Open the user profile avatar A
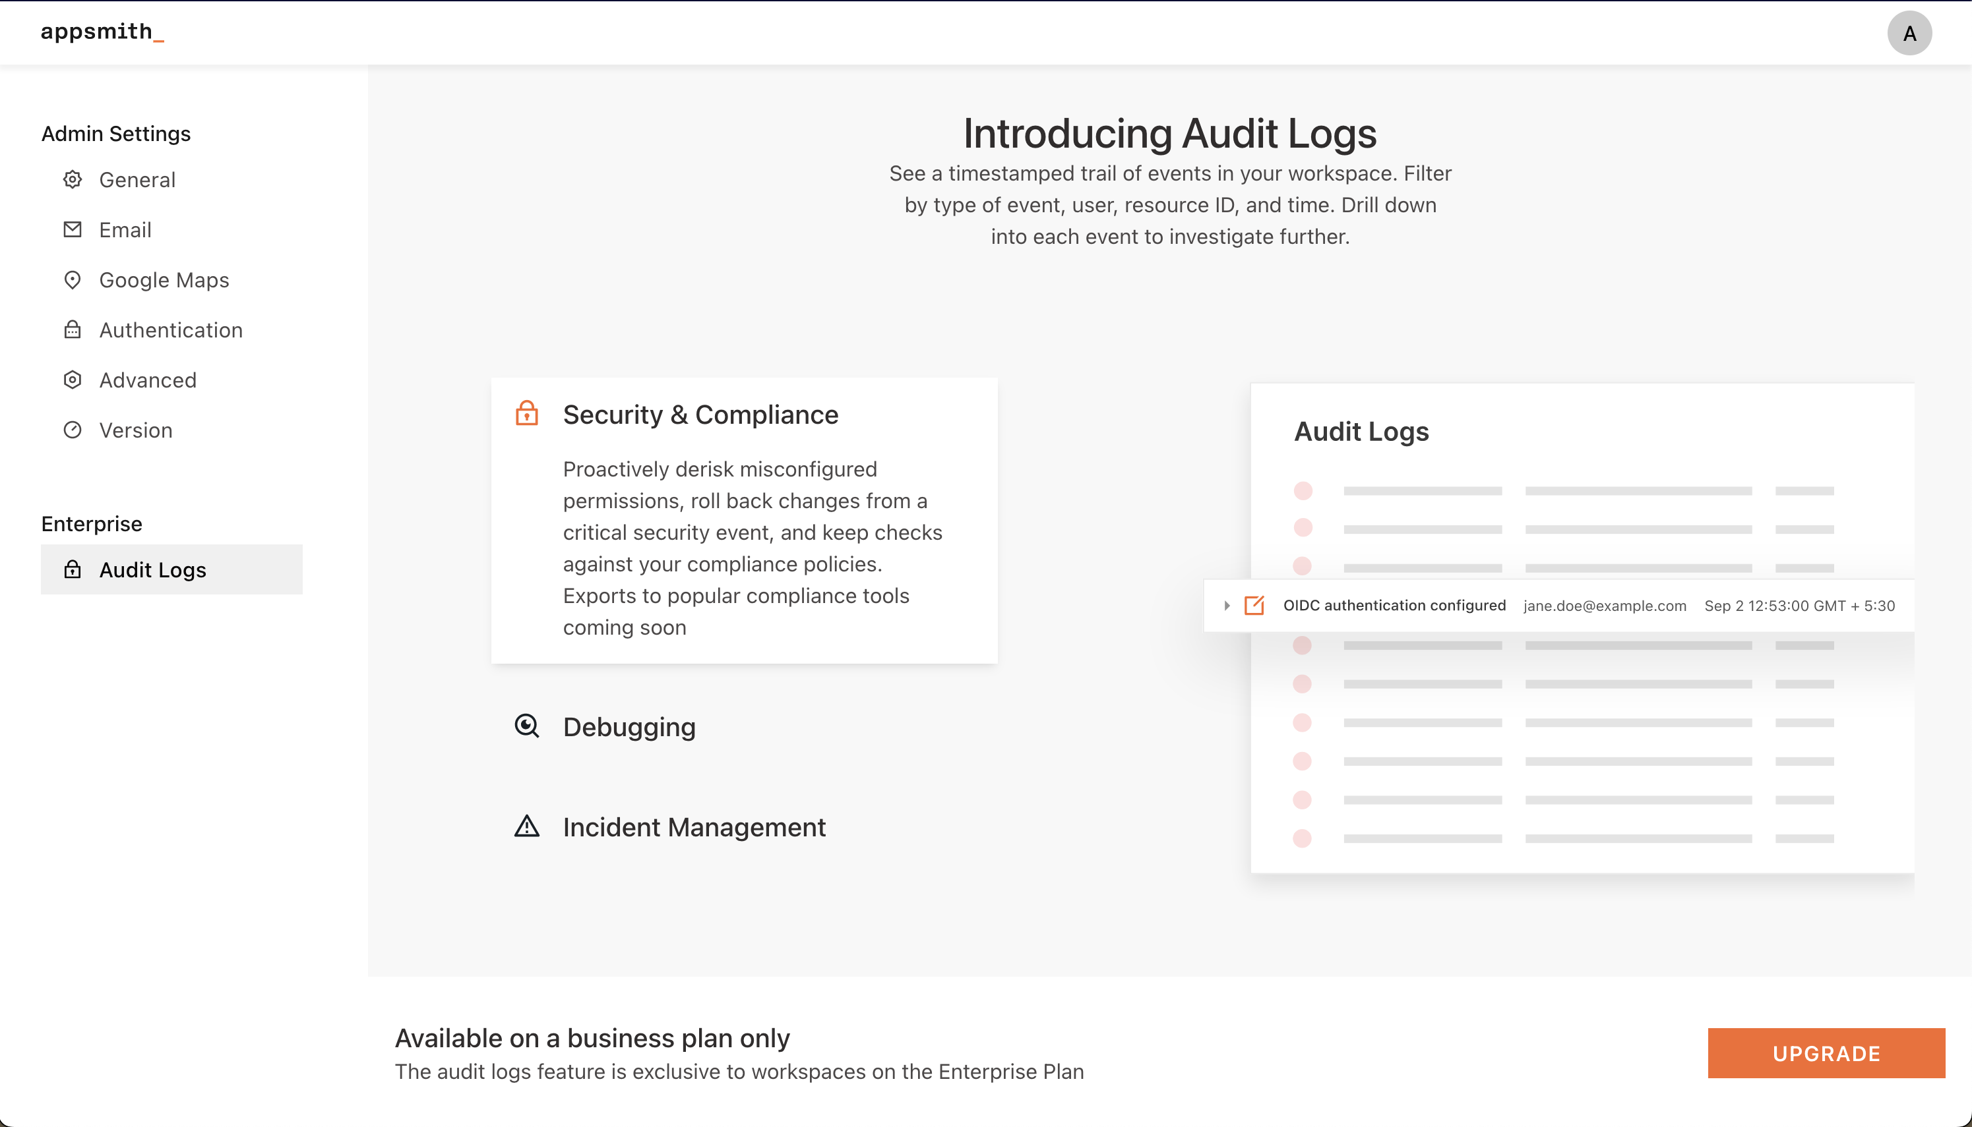Viewport: 1972px width, 1127px height. [x=1909, y=34]
